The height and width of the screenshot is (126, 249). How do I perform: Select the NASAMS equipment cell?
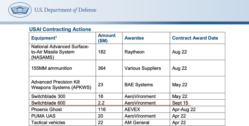point(60,52)
